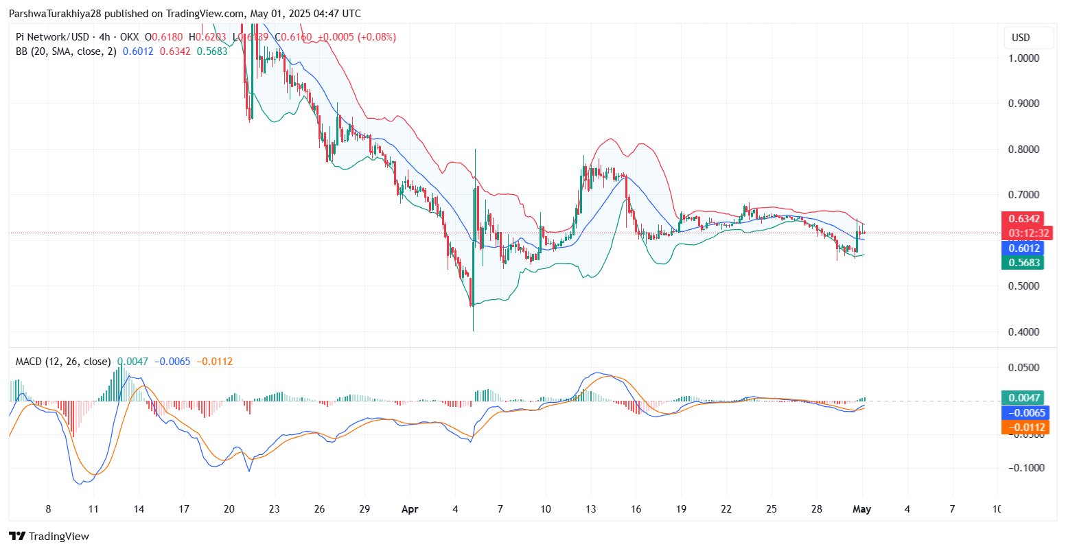Click the 0.4000 price axis label
This screenshot has width=1066, height=551.
1023,332
